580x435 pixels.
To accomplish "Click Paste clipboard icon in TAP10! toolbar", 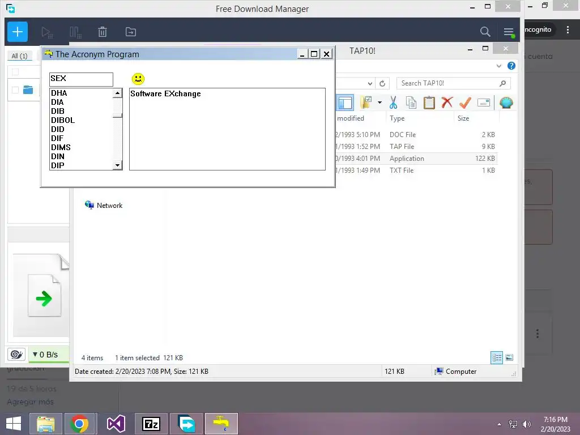I will (x=429, y=103).
